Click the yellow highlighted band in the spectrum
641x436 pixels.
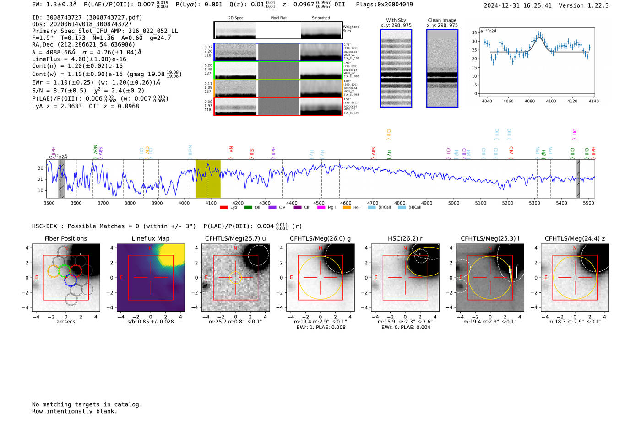point(208,178)
